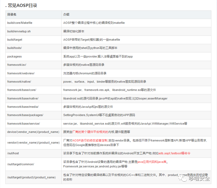Click the red text 'java应用代码和java库'
217x188 pixels.
point(152,162)
